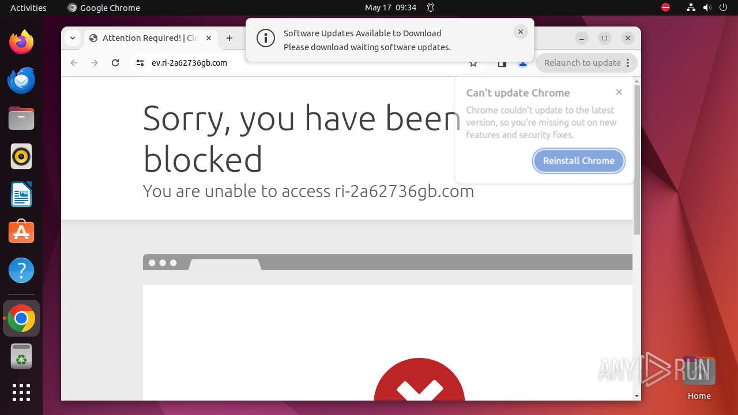The height and width of the screenshot is (415, 738).
Task: Open Ubuntu Software store icon
Action: point(21,232)
